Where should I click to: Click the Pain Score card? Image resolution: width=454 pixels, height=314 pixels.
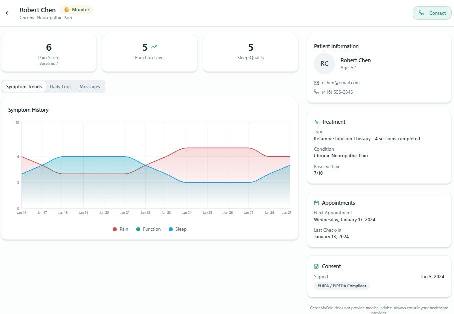point(49,53)
